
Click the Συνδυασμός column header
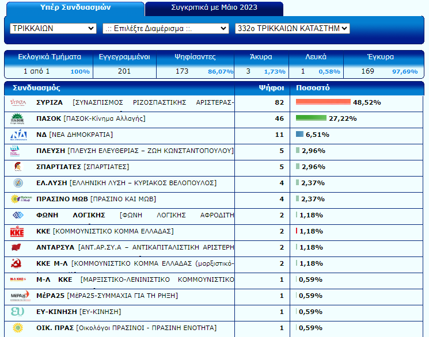point(36,88)
